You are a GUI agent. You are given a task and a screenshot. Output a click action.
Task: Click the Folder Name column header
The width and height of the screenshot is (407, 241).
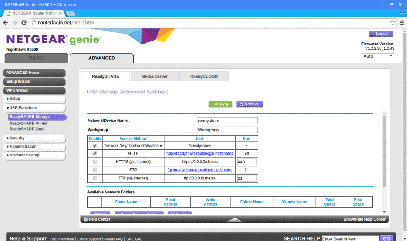click(x=252, y=202)
